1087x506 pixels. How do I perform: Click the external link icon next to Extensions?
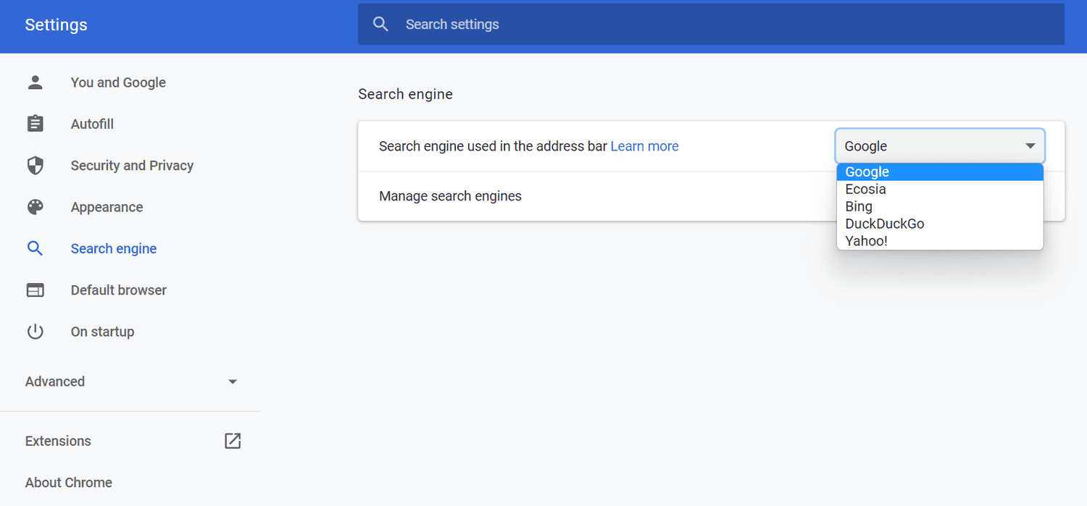(x=233, y=441)
